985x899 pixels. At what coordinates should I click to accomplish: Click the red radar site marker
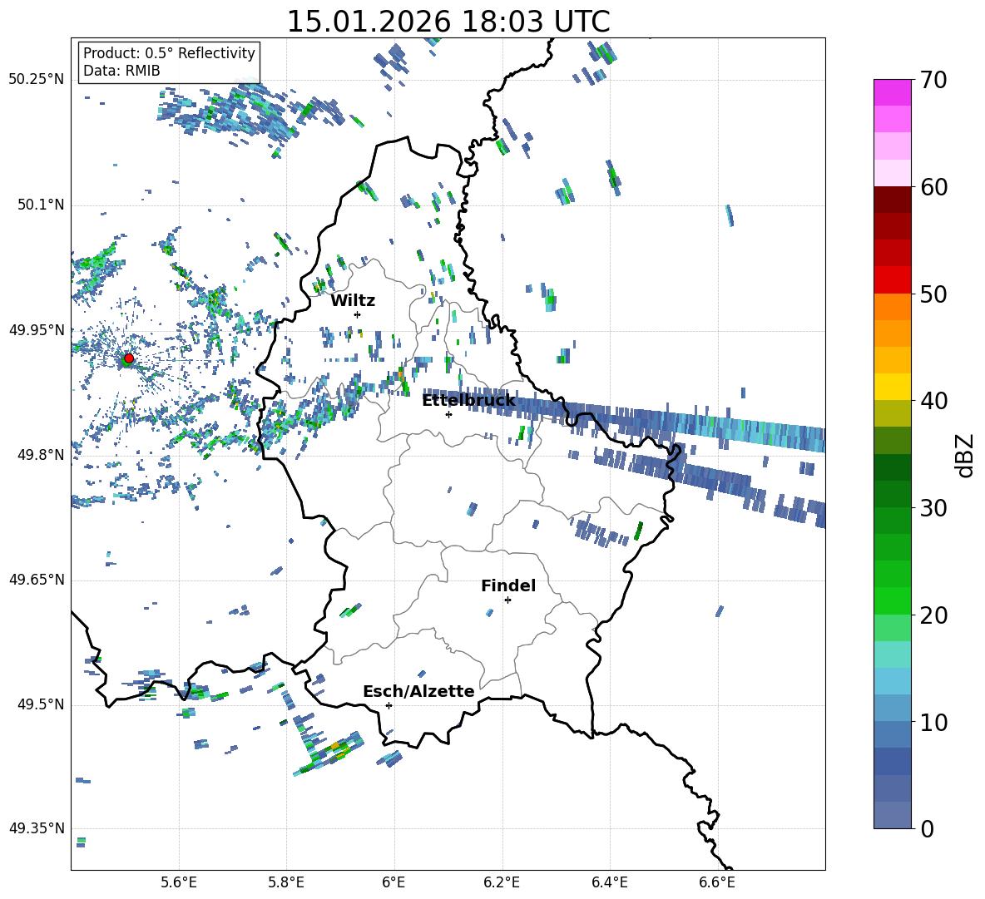tap(129, 358)
